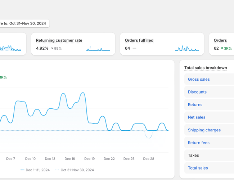Image resolution: width=234 pixels, height=180 pixels.
Task: Toggle the Oct 31–Nov 30, 2024 legend series
Action: tap(75, 170)
